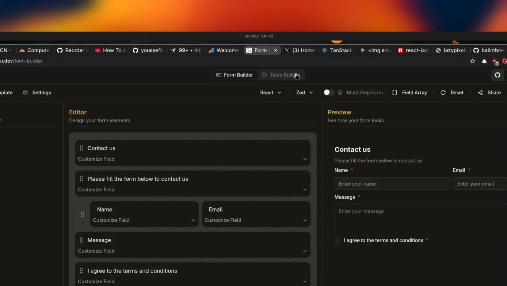Open the GitHub repository icon button

(497, 75)
